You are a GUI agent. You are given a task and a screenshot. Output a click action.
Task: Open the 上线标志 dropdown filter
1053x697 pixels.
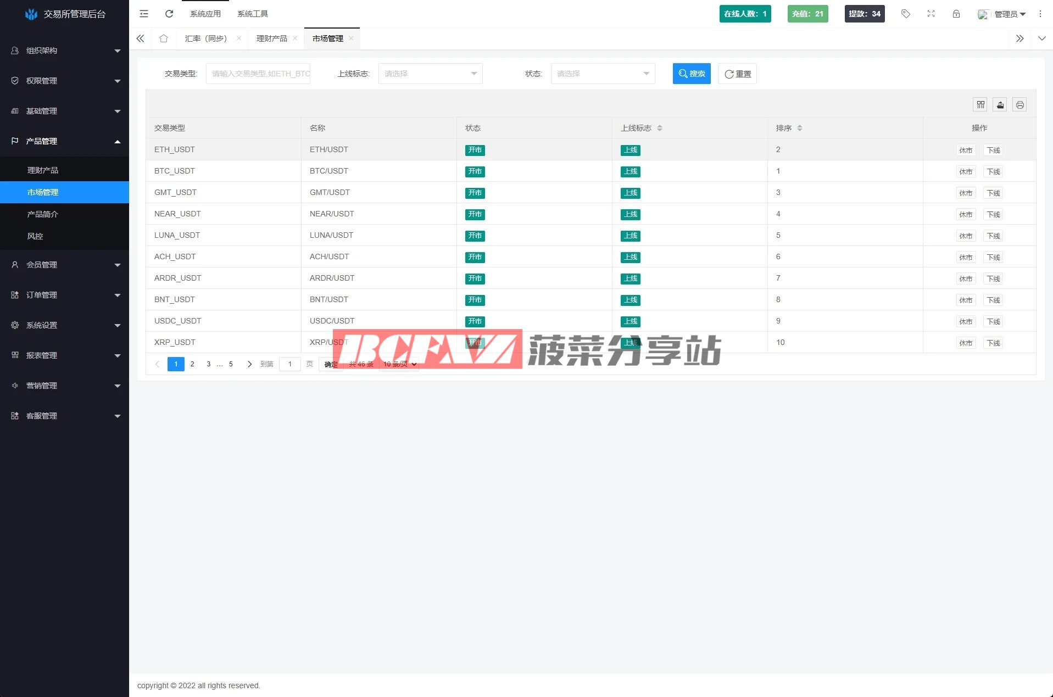pyautogui.click(x=430, y=74)
